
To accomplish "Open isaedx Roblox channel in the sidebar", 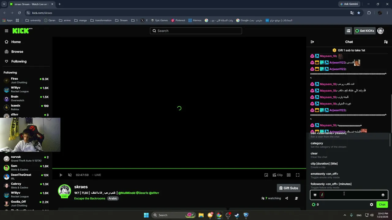I will (x=26, y=108).
